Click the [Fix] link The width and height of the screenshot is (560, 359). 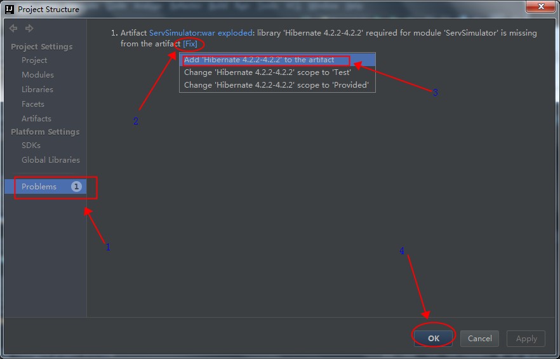tap(190, 44)
